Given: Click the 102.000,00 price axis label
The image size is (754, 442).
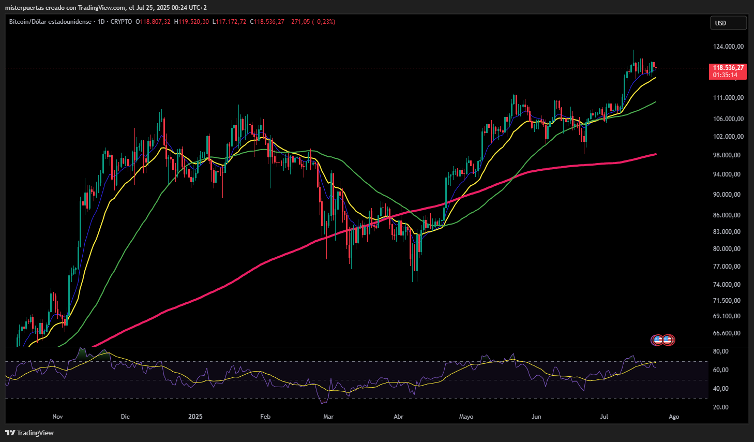Looking at the screenshot, I should pos(728,137).
